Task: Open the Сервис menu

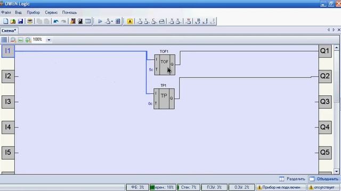Action: pyautogui.click(x=51, y=13)
